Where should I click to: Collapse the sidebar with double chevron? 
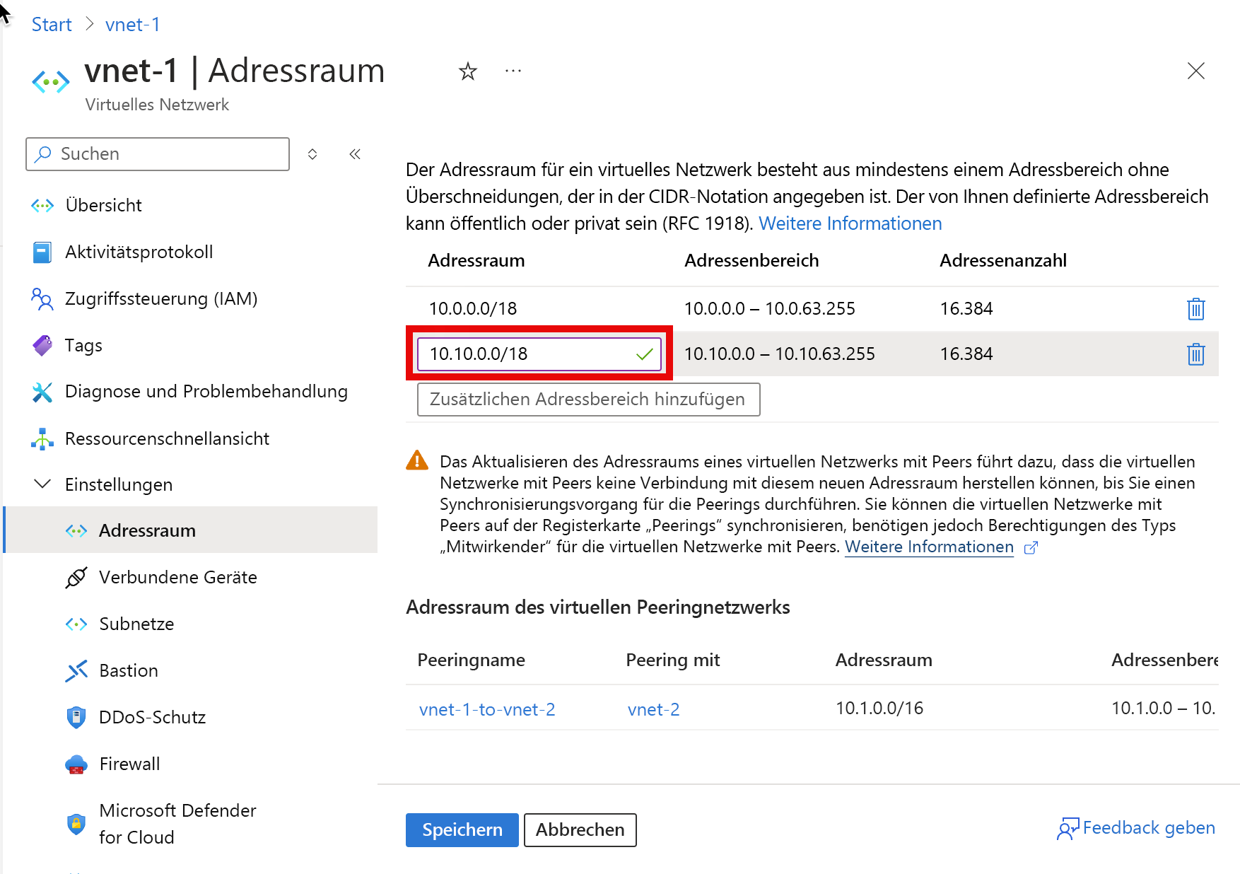(355, 154)
